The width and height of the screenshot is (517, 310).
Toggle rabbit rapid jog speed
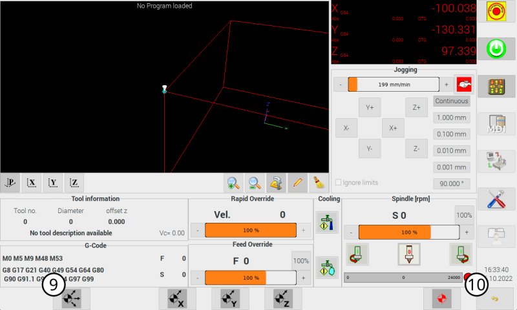click(x=462, y=85)
